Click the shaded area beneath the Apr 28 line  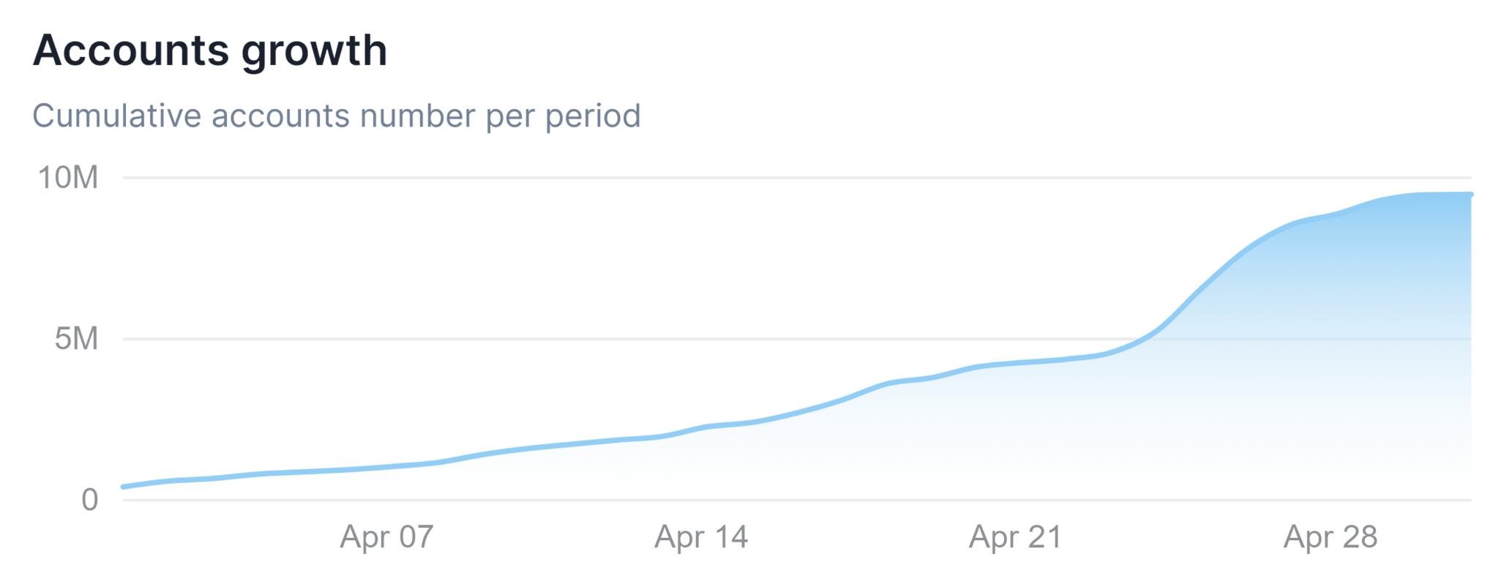tap(1331, 366)
